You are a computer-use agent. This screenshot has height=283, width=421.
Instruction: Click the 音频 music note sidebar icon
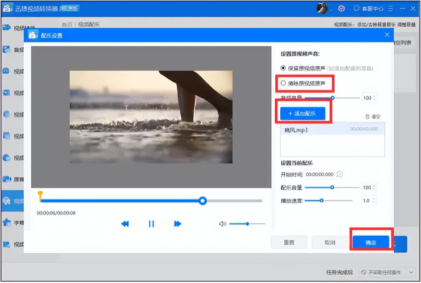click(x=7, y=50)
